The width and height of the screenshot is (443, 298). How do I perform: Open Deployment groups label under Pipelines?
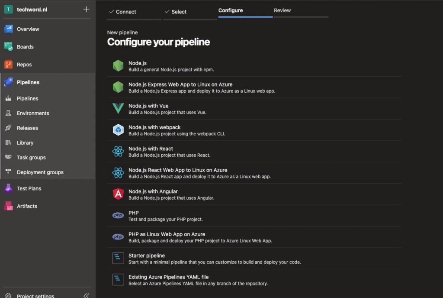[40, 172]
